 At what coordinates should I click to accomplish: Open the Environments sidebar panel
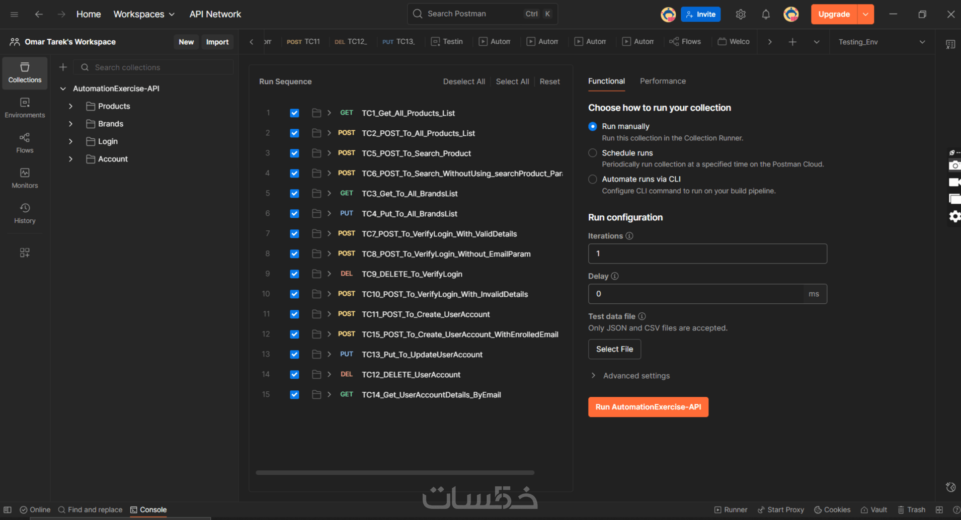point(25,108)
